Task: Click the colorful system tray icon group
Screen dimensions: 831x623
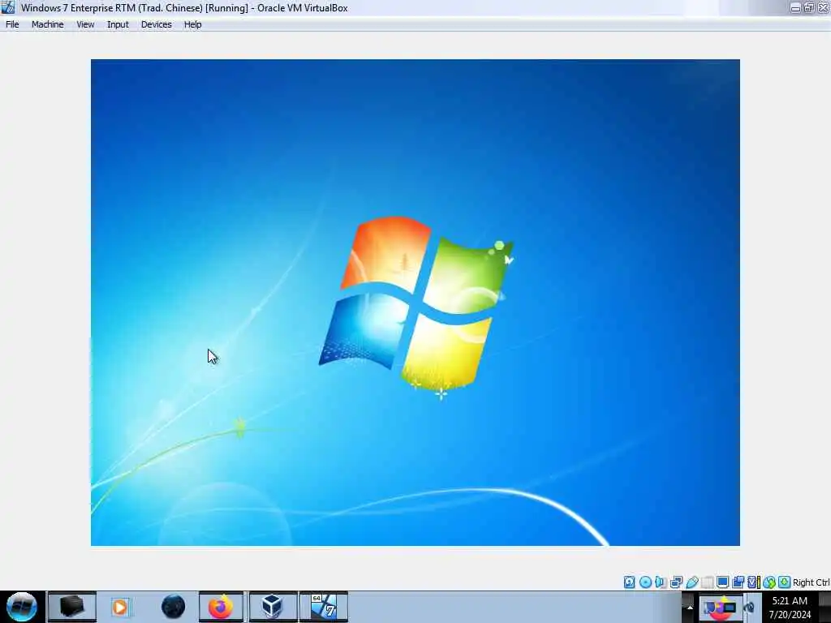Action: 721,608
